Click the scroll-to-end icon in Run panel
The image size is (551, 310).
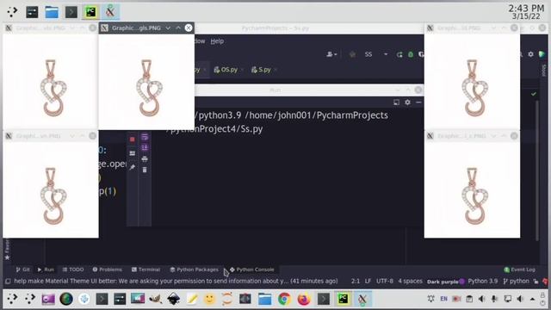pyautogui.click(x=145, y=147)
